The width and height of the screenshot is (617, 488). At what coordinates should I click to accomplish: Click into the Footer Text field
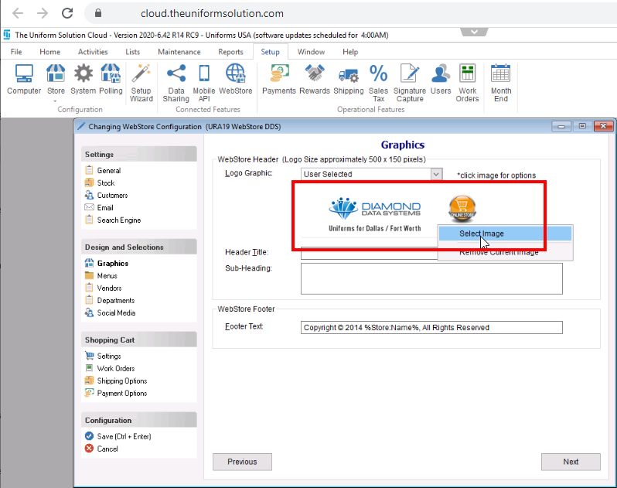coord(431,327)
